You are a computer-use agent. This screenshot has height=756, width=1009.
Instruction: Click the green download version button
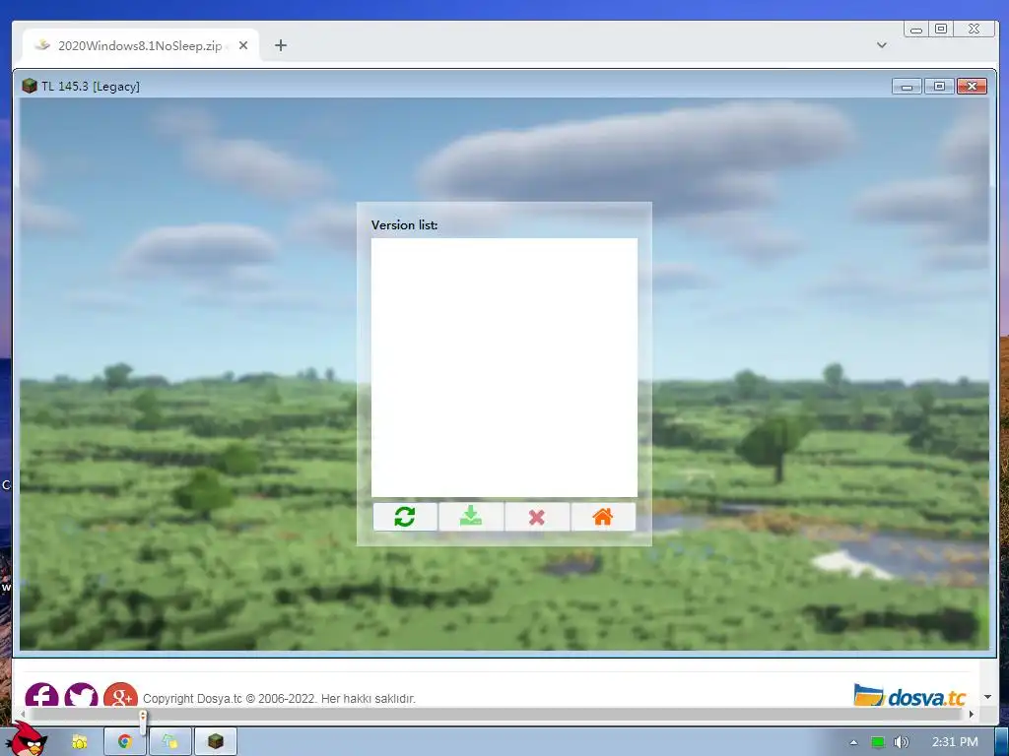coord(471,517)
